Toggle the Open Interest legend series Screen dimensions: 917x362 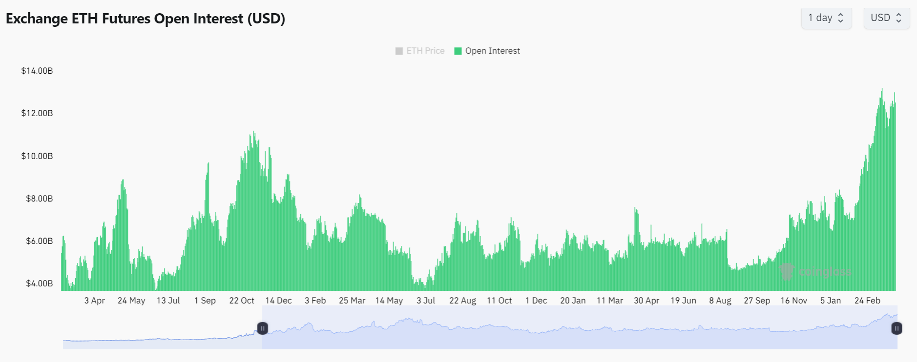click(492, 51)
